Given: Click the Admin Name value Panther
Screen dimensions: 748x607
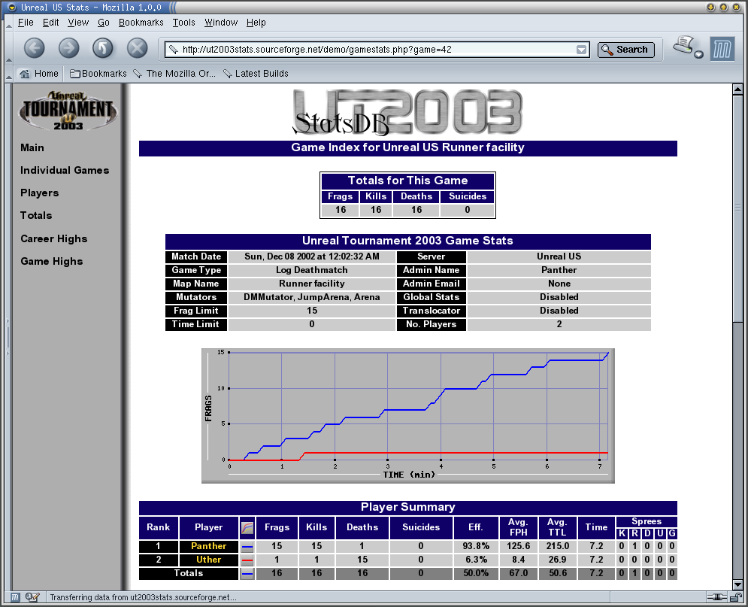Looking at the screenshot, I should click(559, 270).
